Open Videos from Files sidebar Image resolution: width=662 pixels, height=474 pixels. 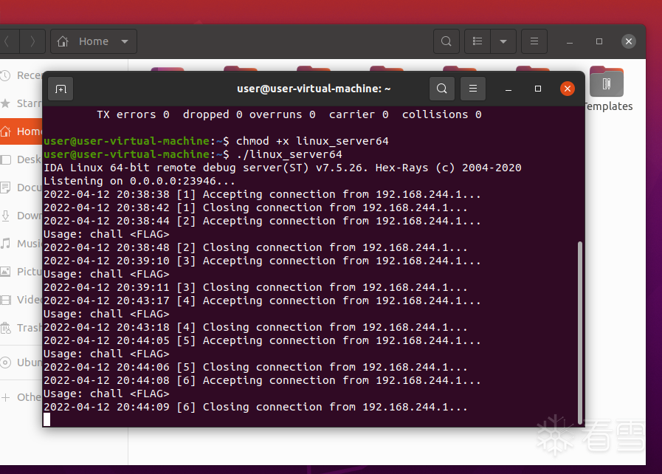click(21, 300)
